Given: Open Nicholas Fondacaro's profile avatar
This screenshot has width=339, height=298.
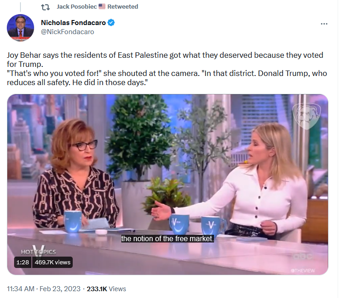Looking at the screenshot, I should tap(20, 28).
